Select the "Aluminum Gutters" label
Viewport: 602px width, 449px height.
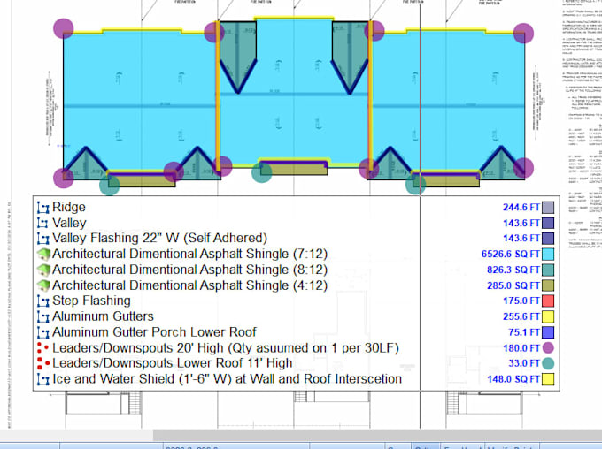[x=103, y=316]
